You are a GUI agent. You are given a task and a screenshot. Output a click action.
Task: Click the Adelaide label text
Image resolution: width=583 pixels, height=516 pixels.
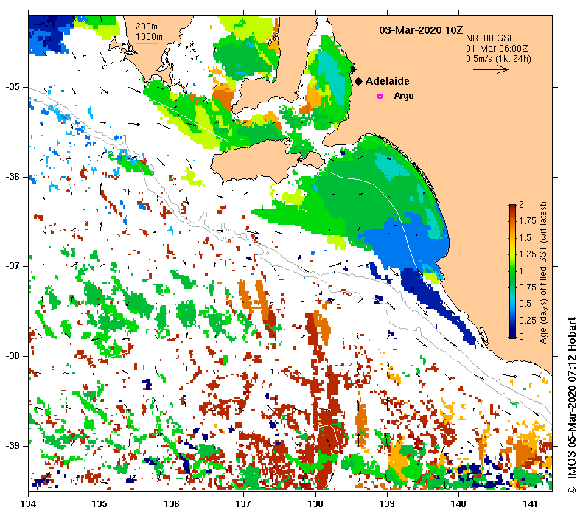[387, 81]
